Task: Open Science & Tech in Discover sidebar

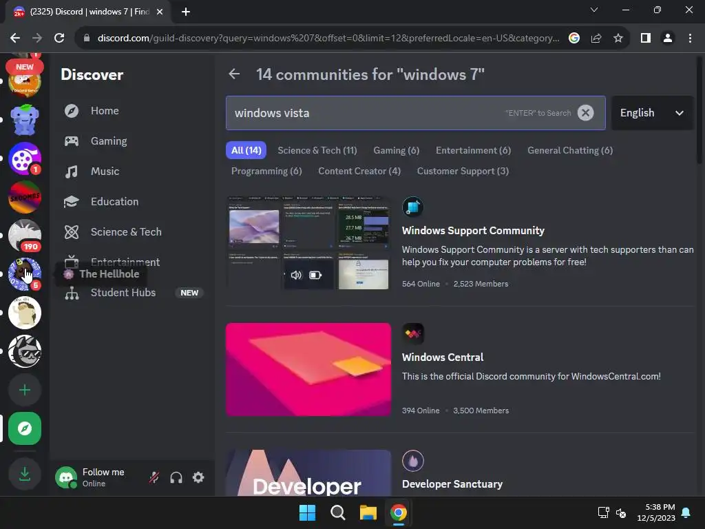Action: (x=133, y=231)
